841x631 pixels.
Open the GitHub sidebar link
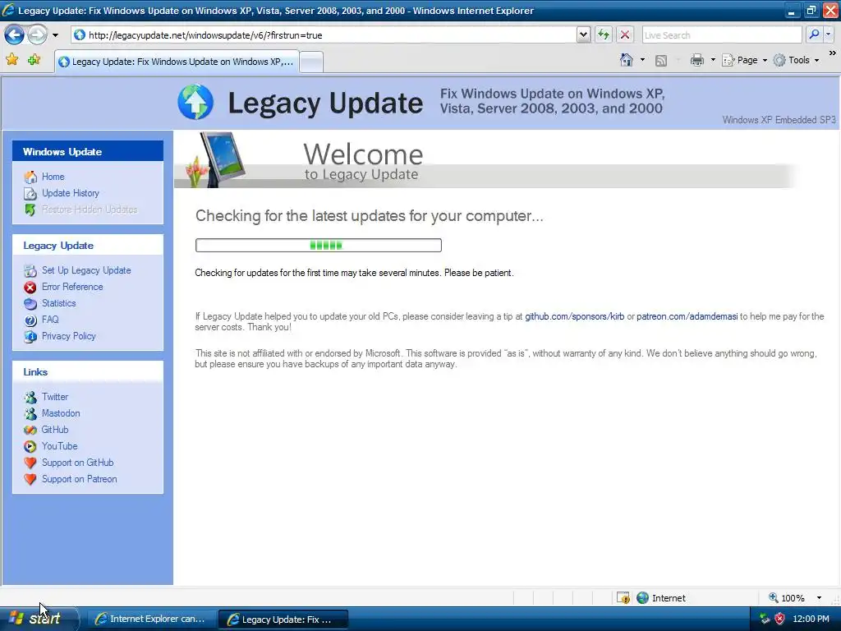click(55, 430)
